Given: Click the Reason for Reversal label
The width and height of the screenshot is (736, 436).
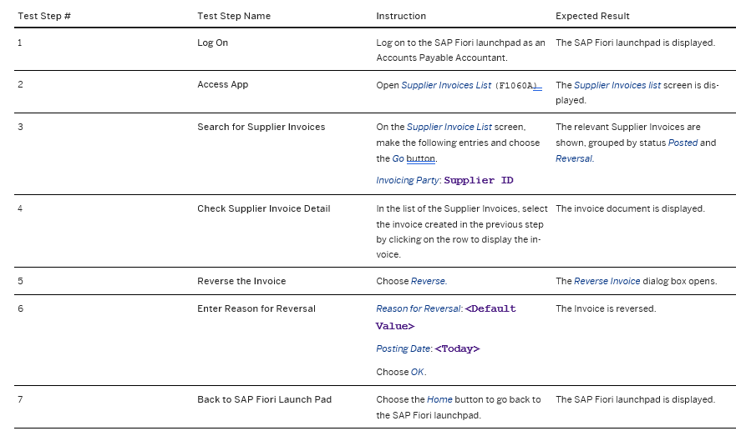Looking at the screenshot, I should [x=419, y=308].
